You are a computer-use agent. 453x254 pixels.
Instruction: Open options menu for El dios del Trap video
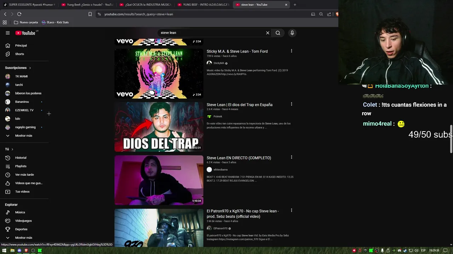(x=291, y=104)
